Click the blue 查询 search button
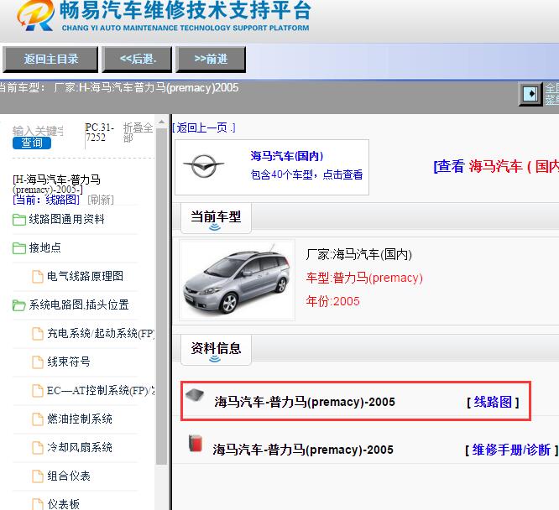Viewport: 559px width, 510px height. pos(32,143)
